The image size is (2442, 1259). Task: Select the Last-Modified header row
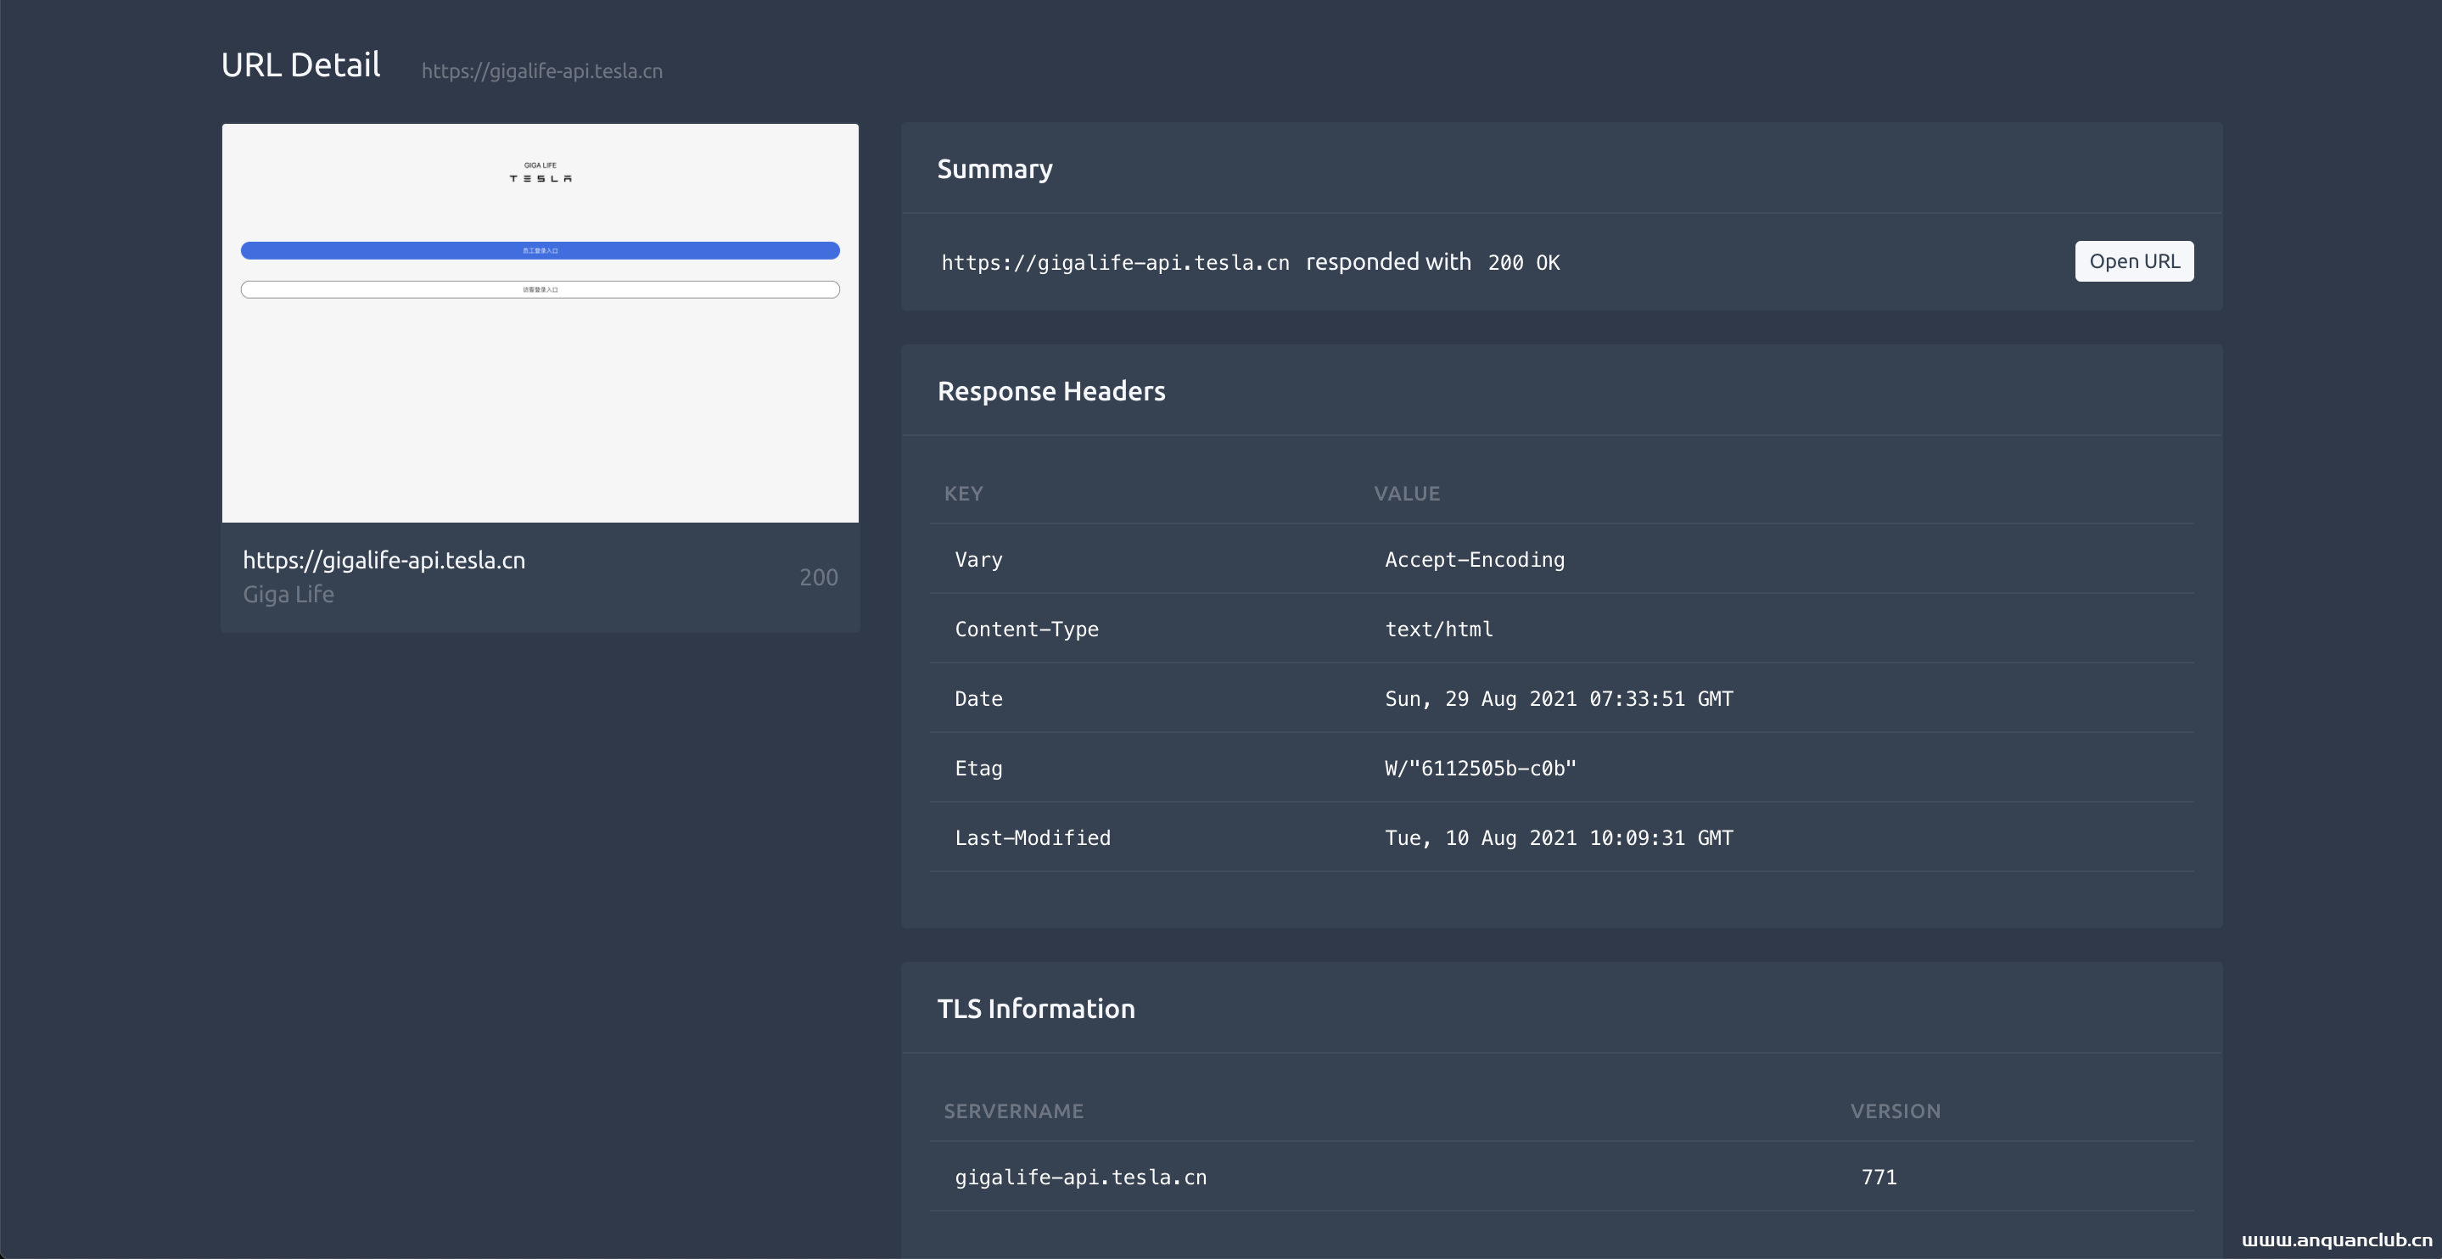1033,838
